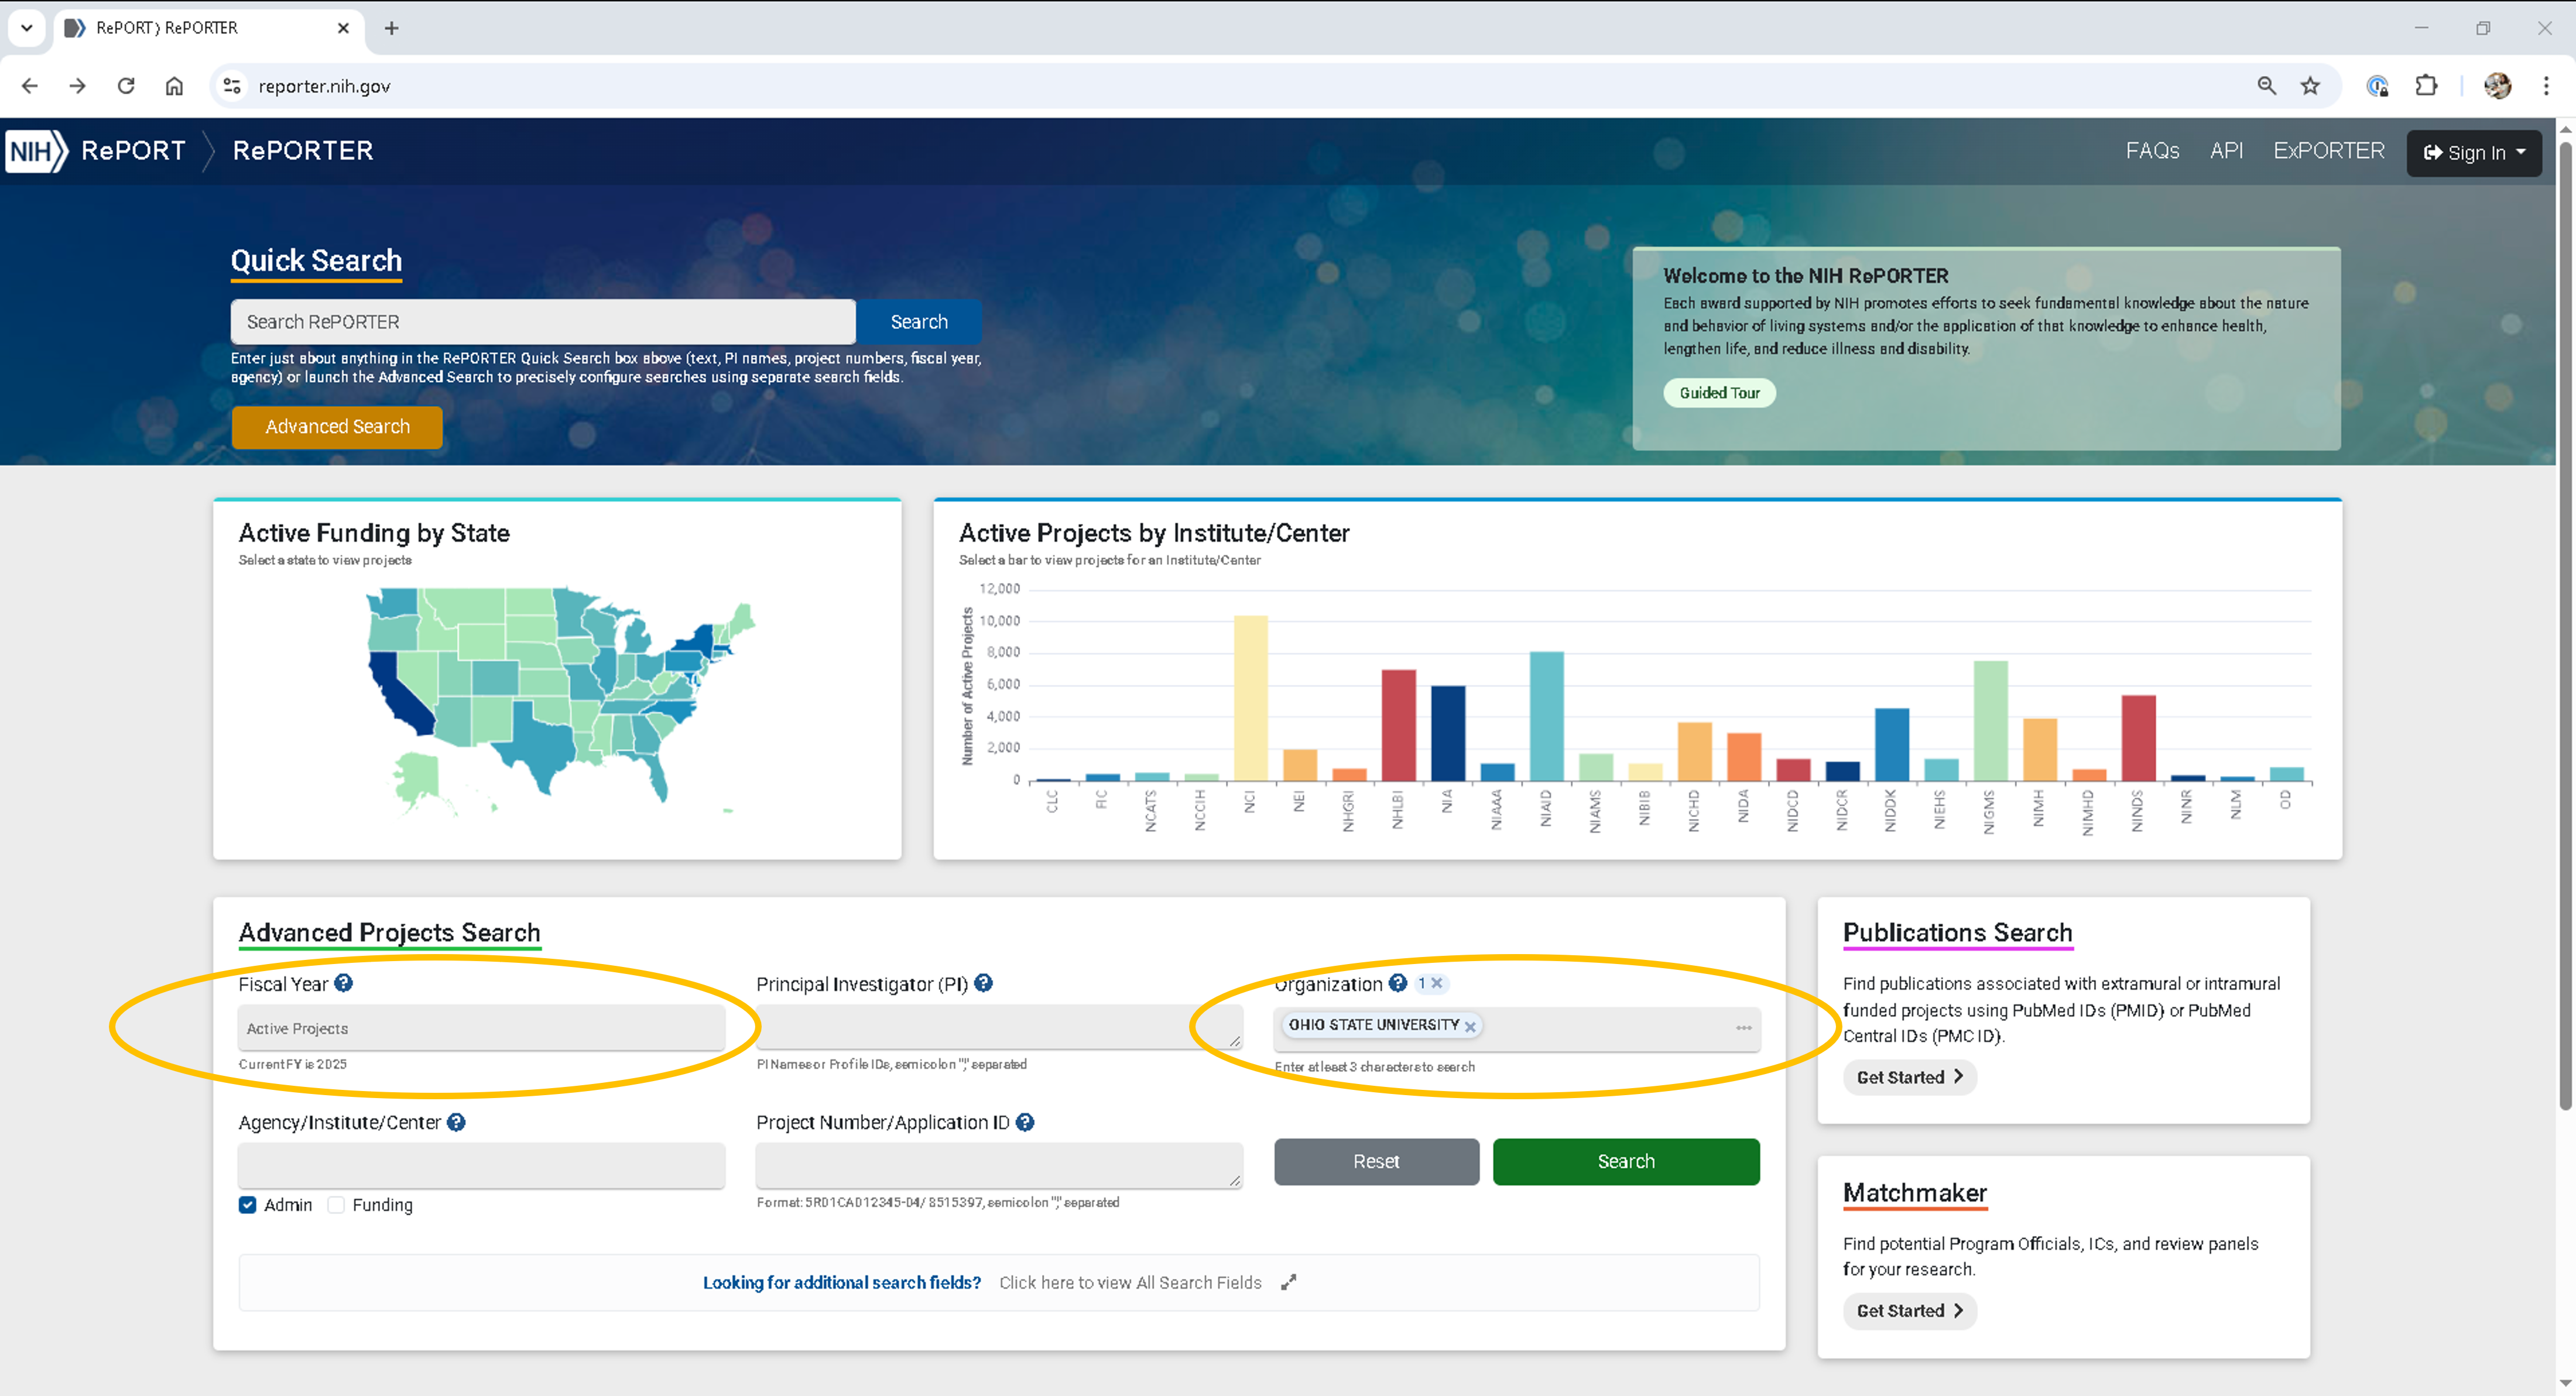The width and height of the screenshot is (2576, 1396).
Task: Open the FAQs menu item
Action: (2152, 151)
